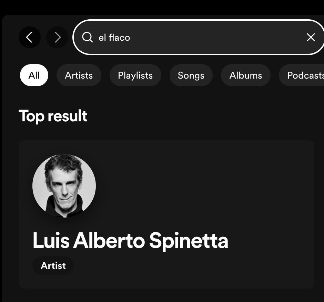This screenshot has width=324, height=302.
Task: Clear the search with the X icon
Action: 311,38
